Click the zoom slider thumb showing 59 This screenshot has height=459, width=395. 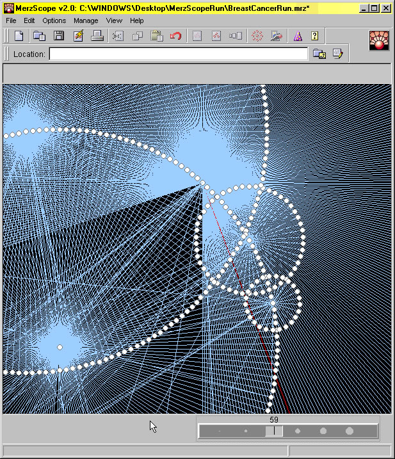274,431
